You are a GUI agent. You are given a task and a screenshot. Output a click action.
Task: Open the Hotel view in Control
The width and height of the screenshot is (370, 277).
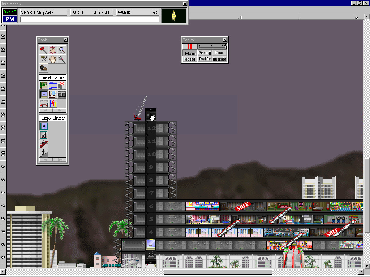(x=190, y=59)
